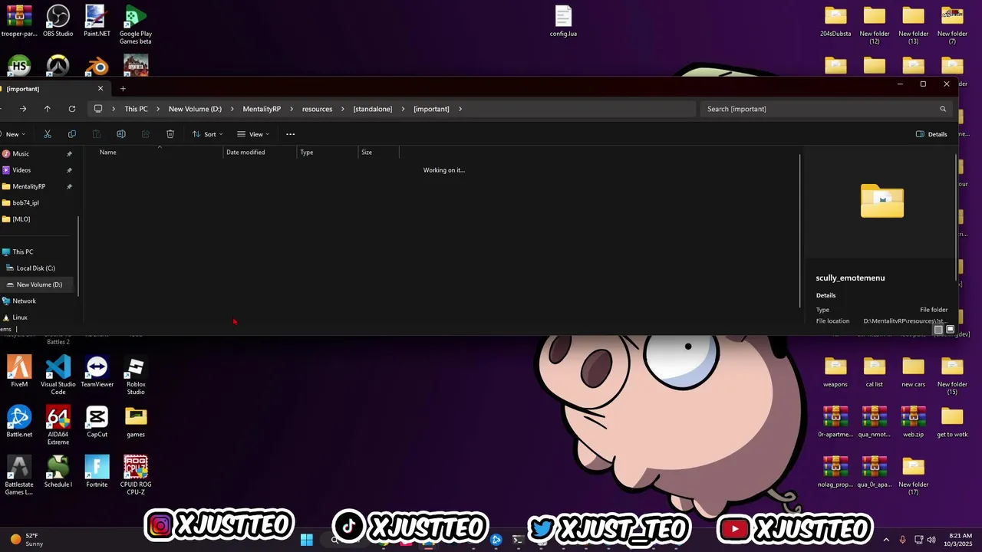Open Windows Start menu
The image size is (982, 552).
(x=306, y=540)
